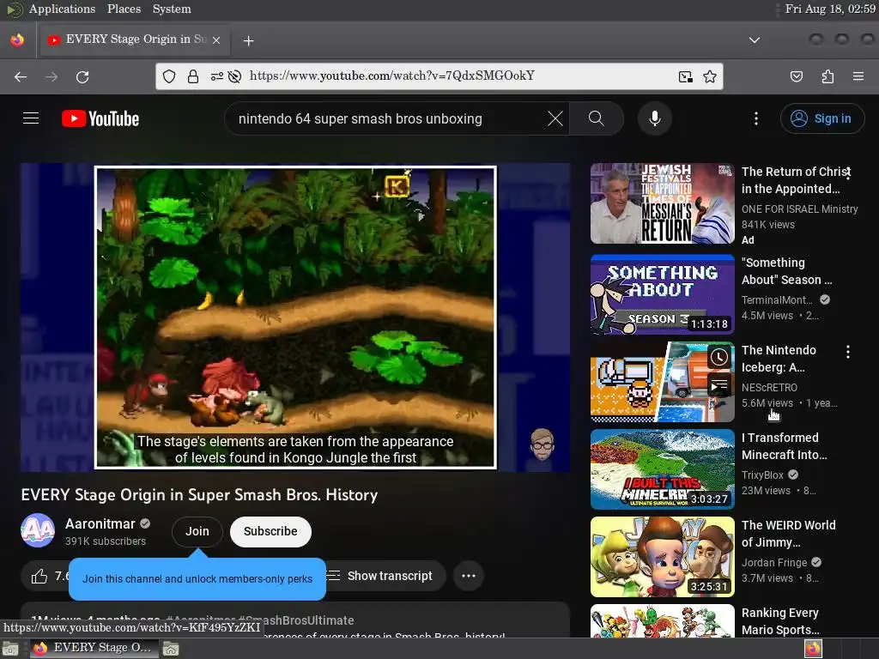Open options for The Return of Christ ad
The width and height of the screenshot is (879, 659).
pyautogui.click(x=848, y=172)
